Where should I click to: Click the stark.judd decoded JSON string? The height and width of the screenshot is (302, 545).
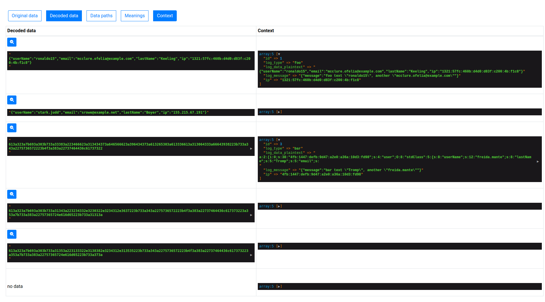coord(109,112)
